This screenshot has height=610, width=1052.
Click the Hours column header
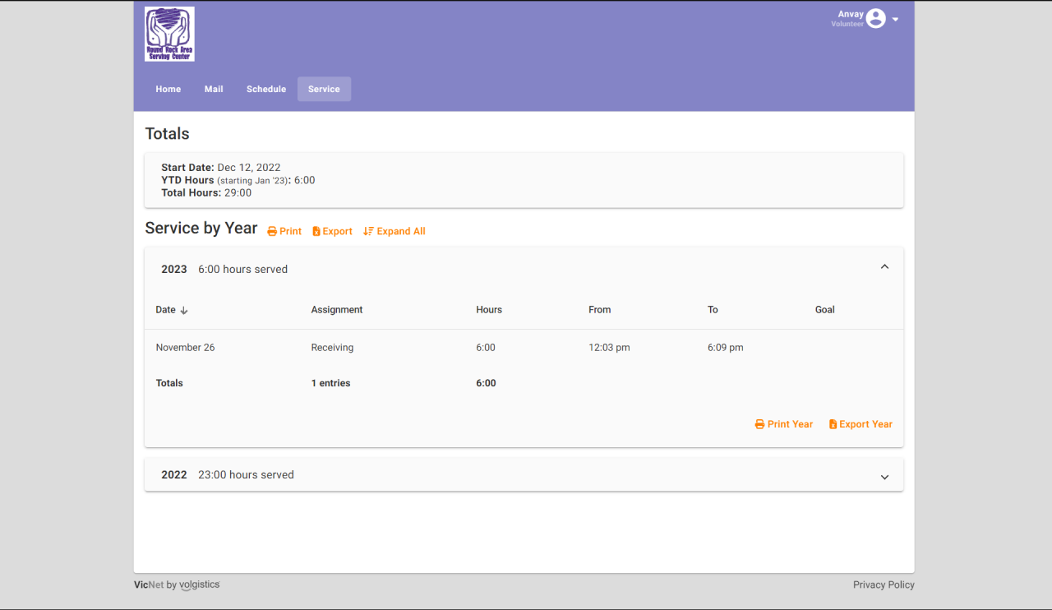(x=489, y=310)
